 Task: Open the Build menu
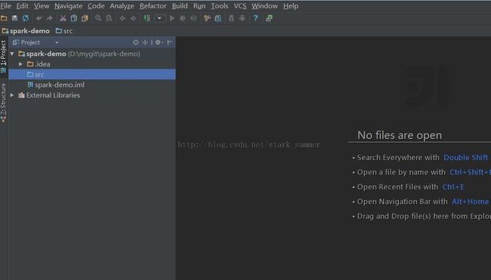point(180,6)
